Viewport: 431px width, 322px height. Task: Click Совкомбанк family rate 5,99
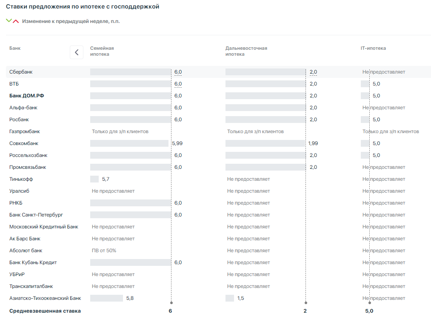(x=177, y=143)
